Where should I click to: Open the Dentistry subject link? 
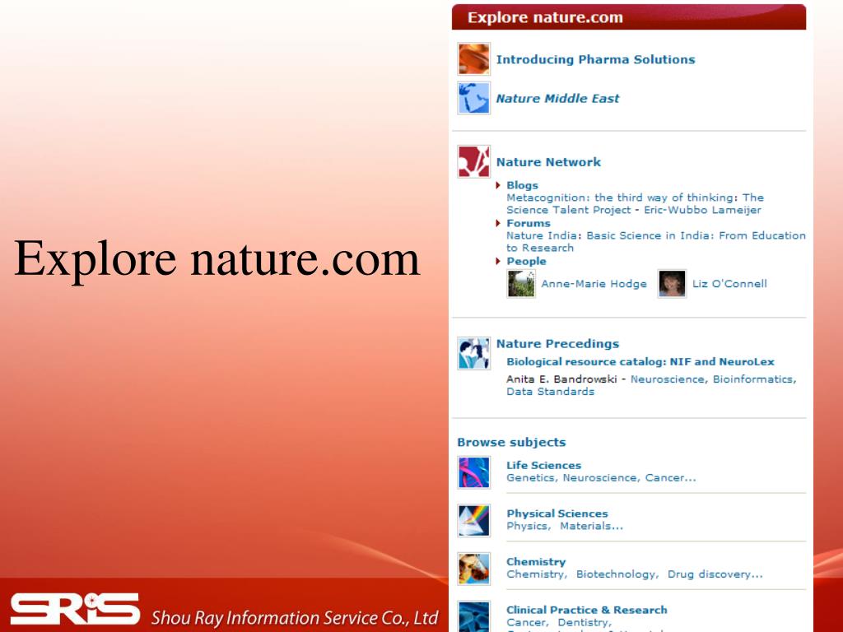pos(584,622)
